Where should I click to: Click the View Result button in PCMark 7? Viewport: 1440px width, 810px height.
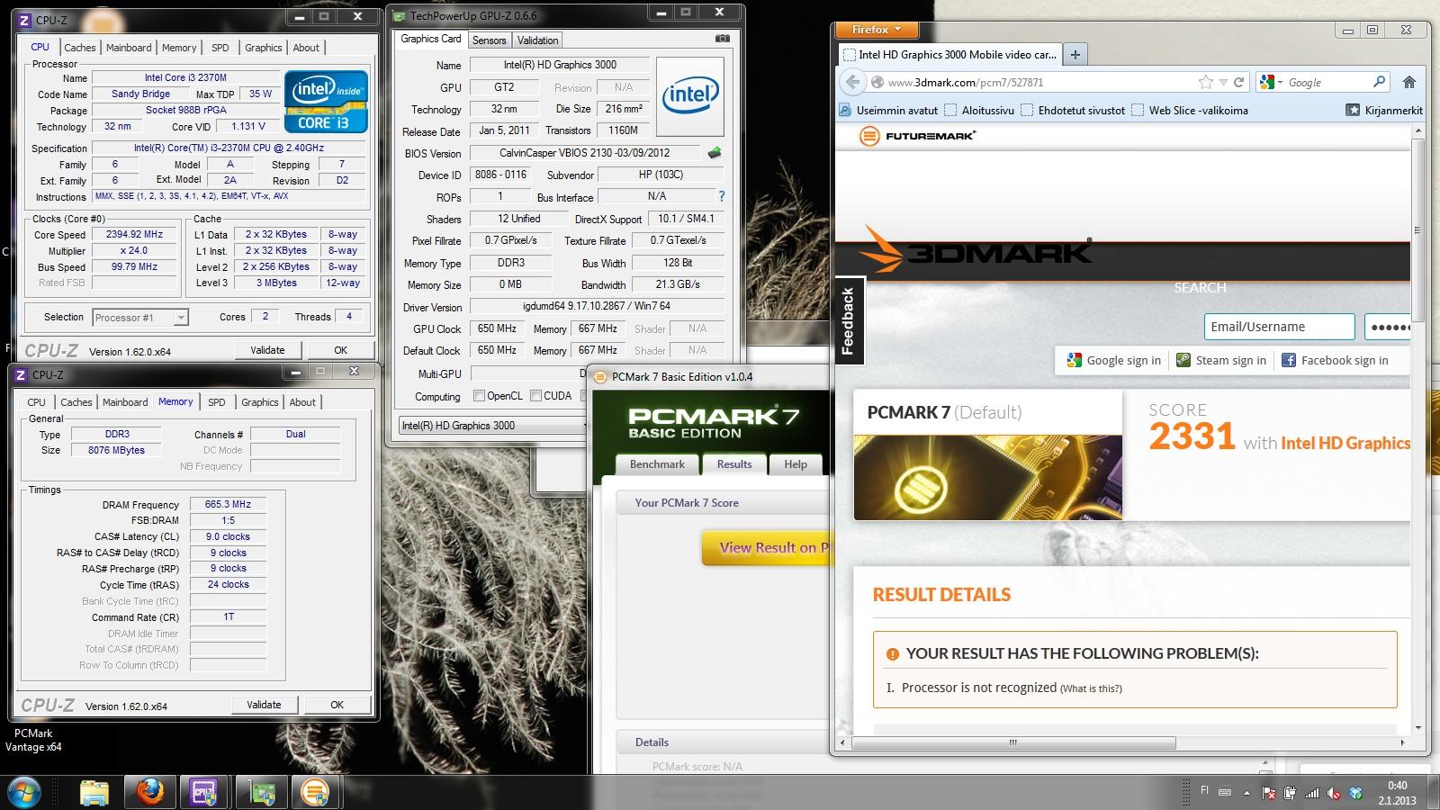coord(765,547)
